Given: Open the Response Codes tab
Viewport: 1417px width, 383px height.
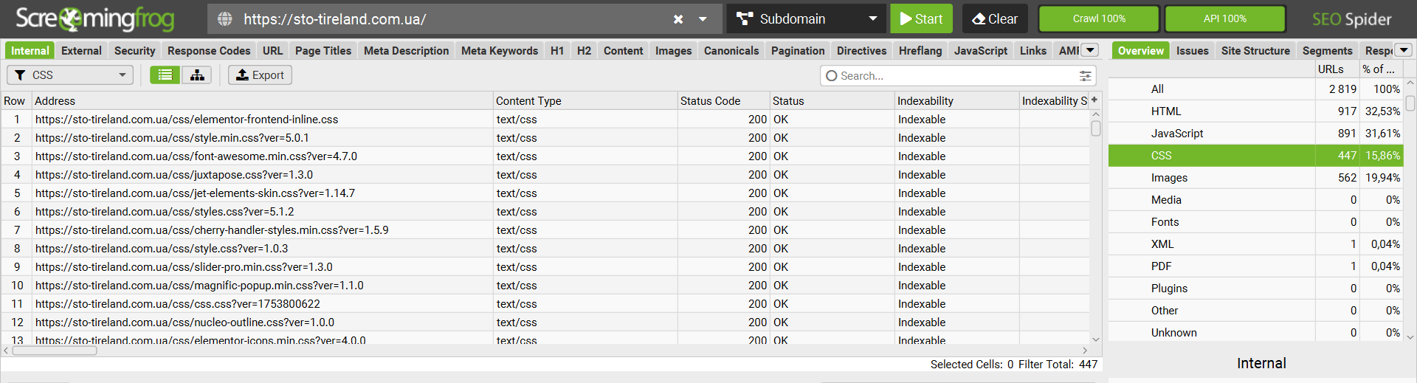Looking at the screenshot, I should click(x=209, y=51).
